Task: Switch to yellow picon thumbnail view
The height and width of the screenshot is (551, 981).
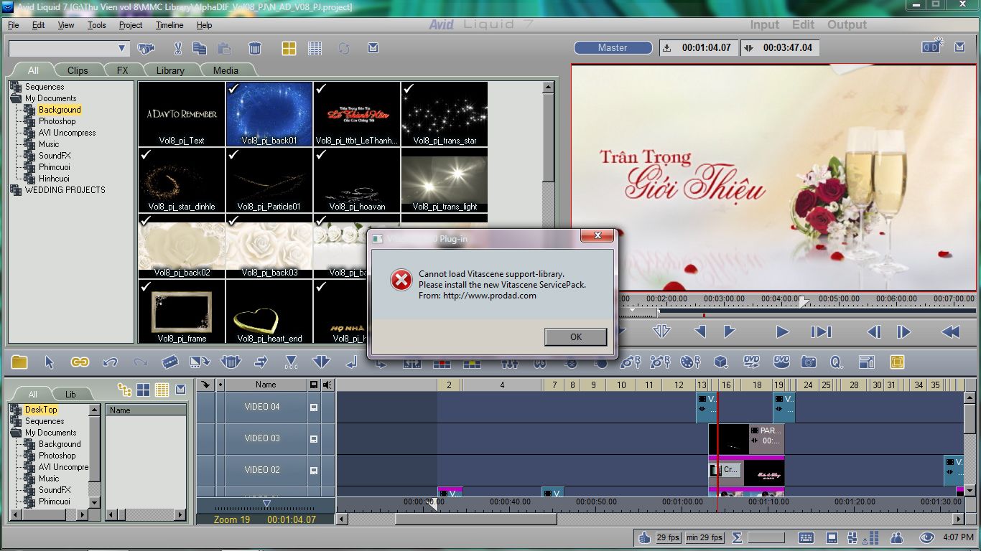Action: pyautogui.click(x=289, y=48)
